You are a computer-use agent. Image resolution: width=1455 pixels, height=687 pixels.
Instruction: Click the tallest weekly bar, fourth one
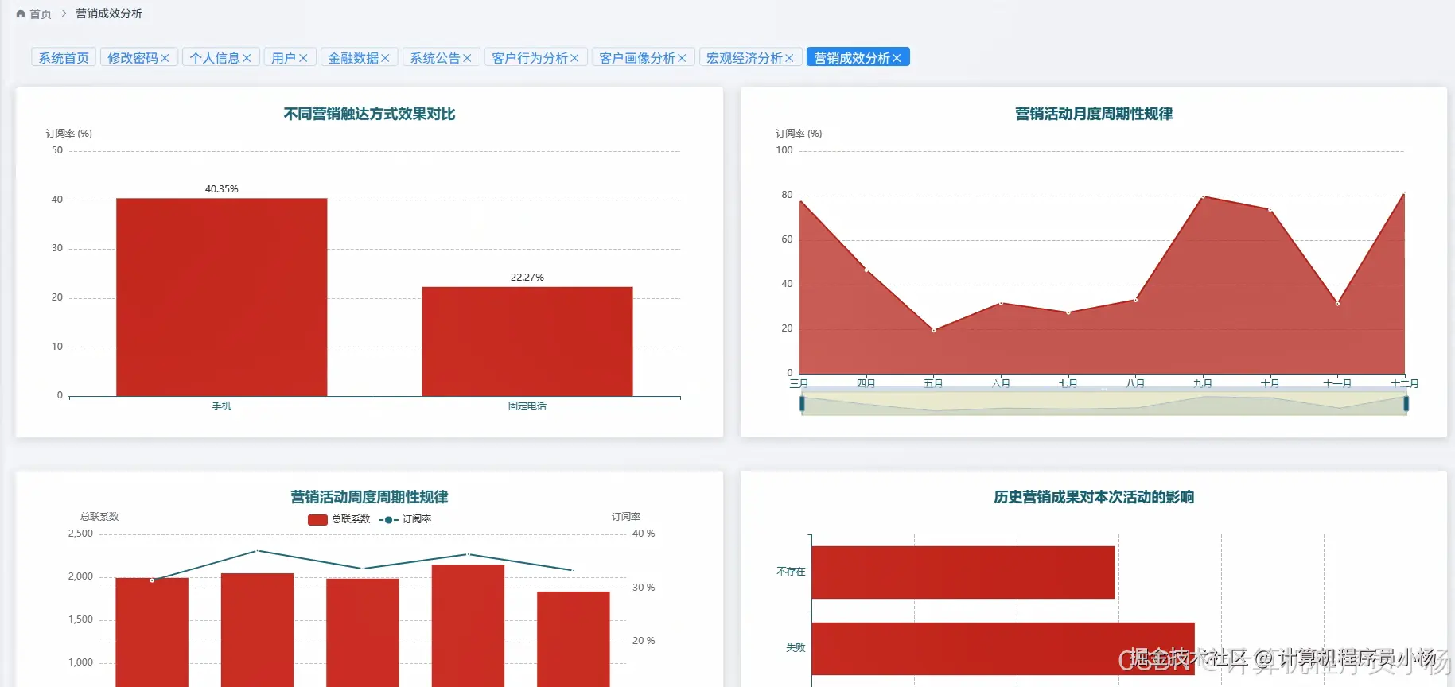coord(468,626)
